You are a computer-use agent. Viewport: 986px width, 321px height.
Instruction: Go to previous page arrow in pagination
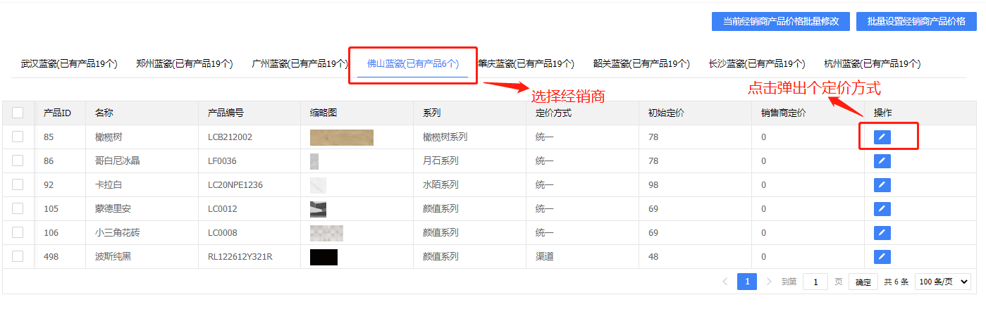coord(725,282)
